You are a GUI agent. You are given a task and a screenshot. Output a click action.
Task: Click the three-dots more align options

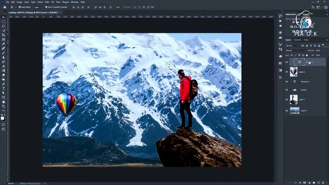118,7
